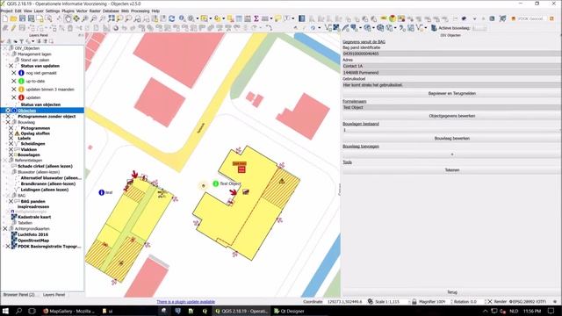Toggle visibility of Pictogrammen zonder object
Screen dimensions: 562x316
pyautogui.click(x=8, y=117)
